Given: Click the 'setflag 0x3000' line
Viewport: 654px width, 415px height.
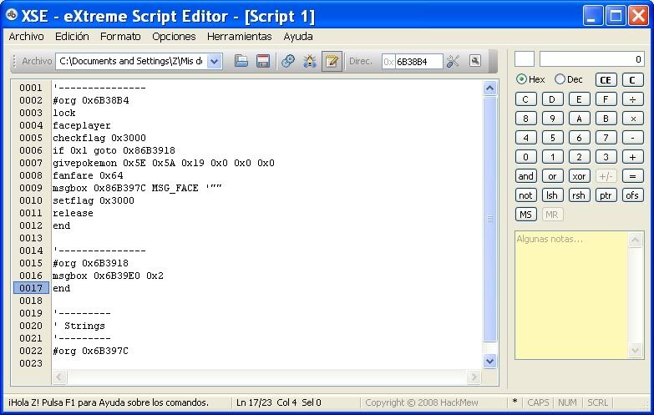Looking at the screenshot, I should point(94,200).
